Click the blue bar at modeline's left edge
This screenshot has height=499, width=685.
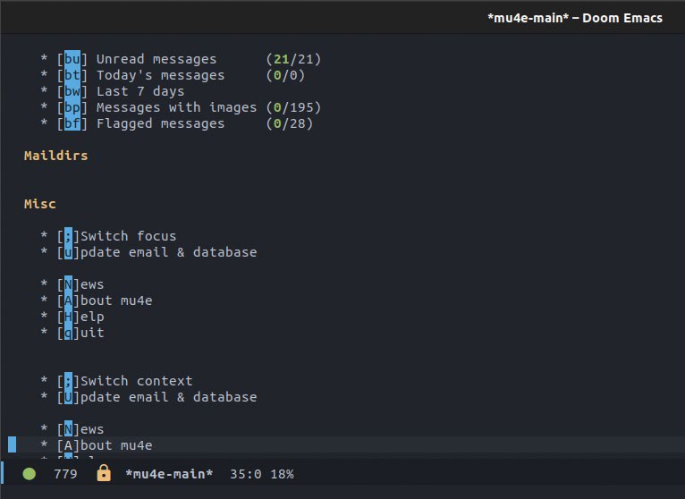coord(3,474)
